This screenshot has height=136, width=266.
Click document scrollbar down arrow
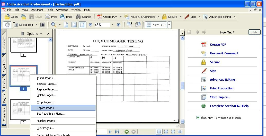[x=183, y=121]
